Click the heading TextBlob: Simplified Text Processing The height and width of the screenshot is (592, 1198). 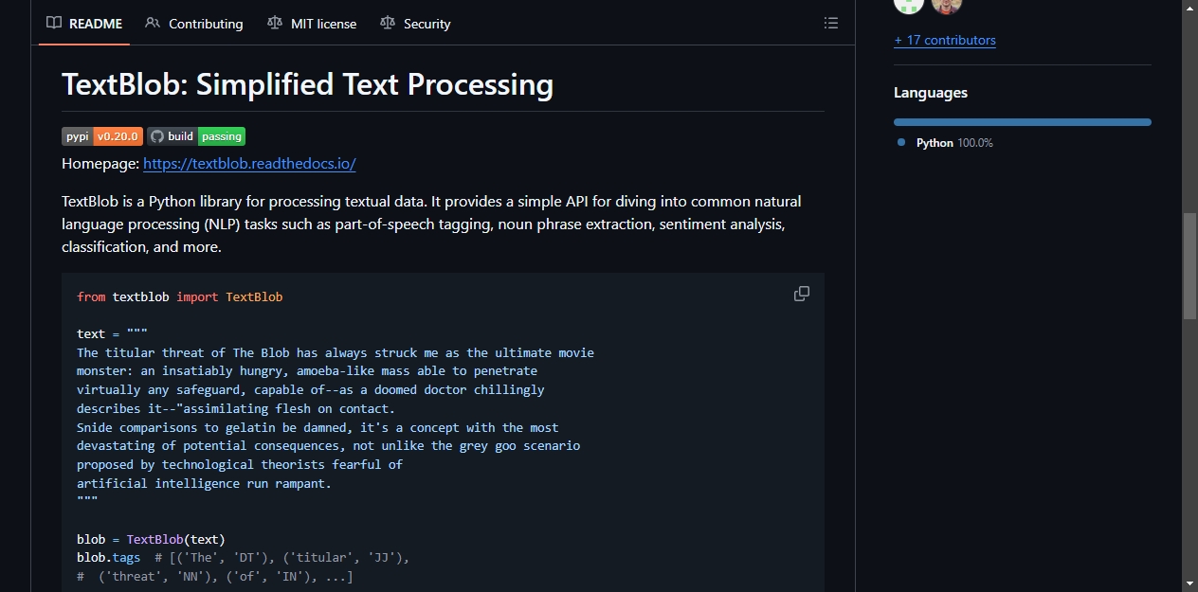tap(308, 84)
